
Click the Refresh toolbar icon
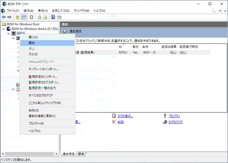[39, 17]
